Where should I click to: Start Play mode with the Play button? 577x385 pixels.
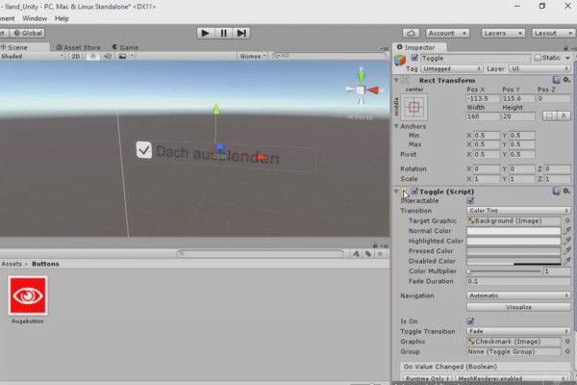coord(206,33)
